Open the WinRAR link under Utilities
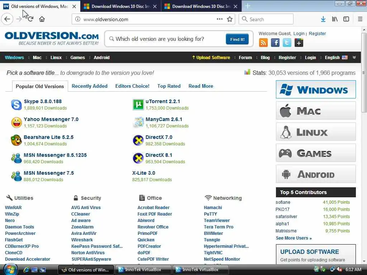 (x=13, y=207)
